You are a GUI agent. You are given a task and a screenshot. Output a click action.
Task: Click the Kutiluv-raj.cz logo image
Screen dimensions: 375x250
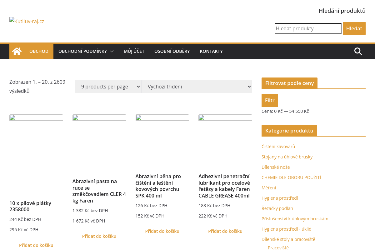pyautogui.click(x=27, y=21)
